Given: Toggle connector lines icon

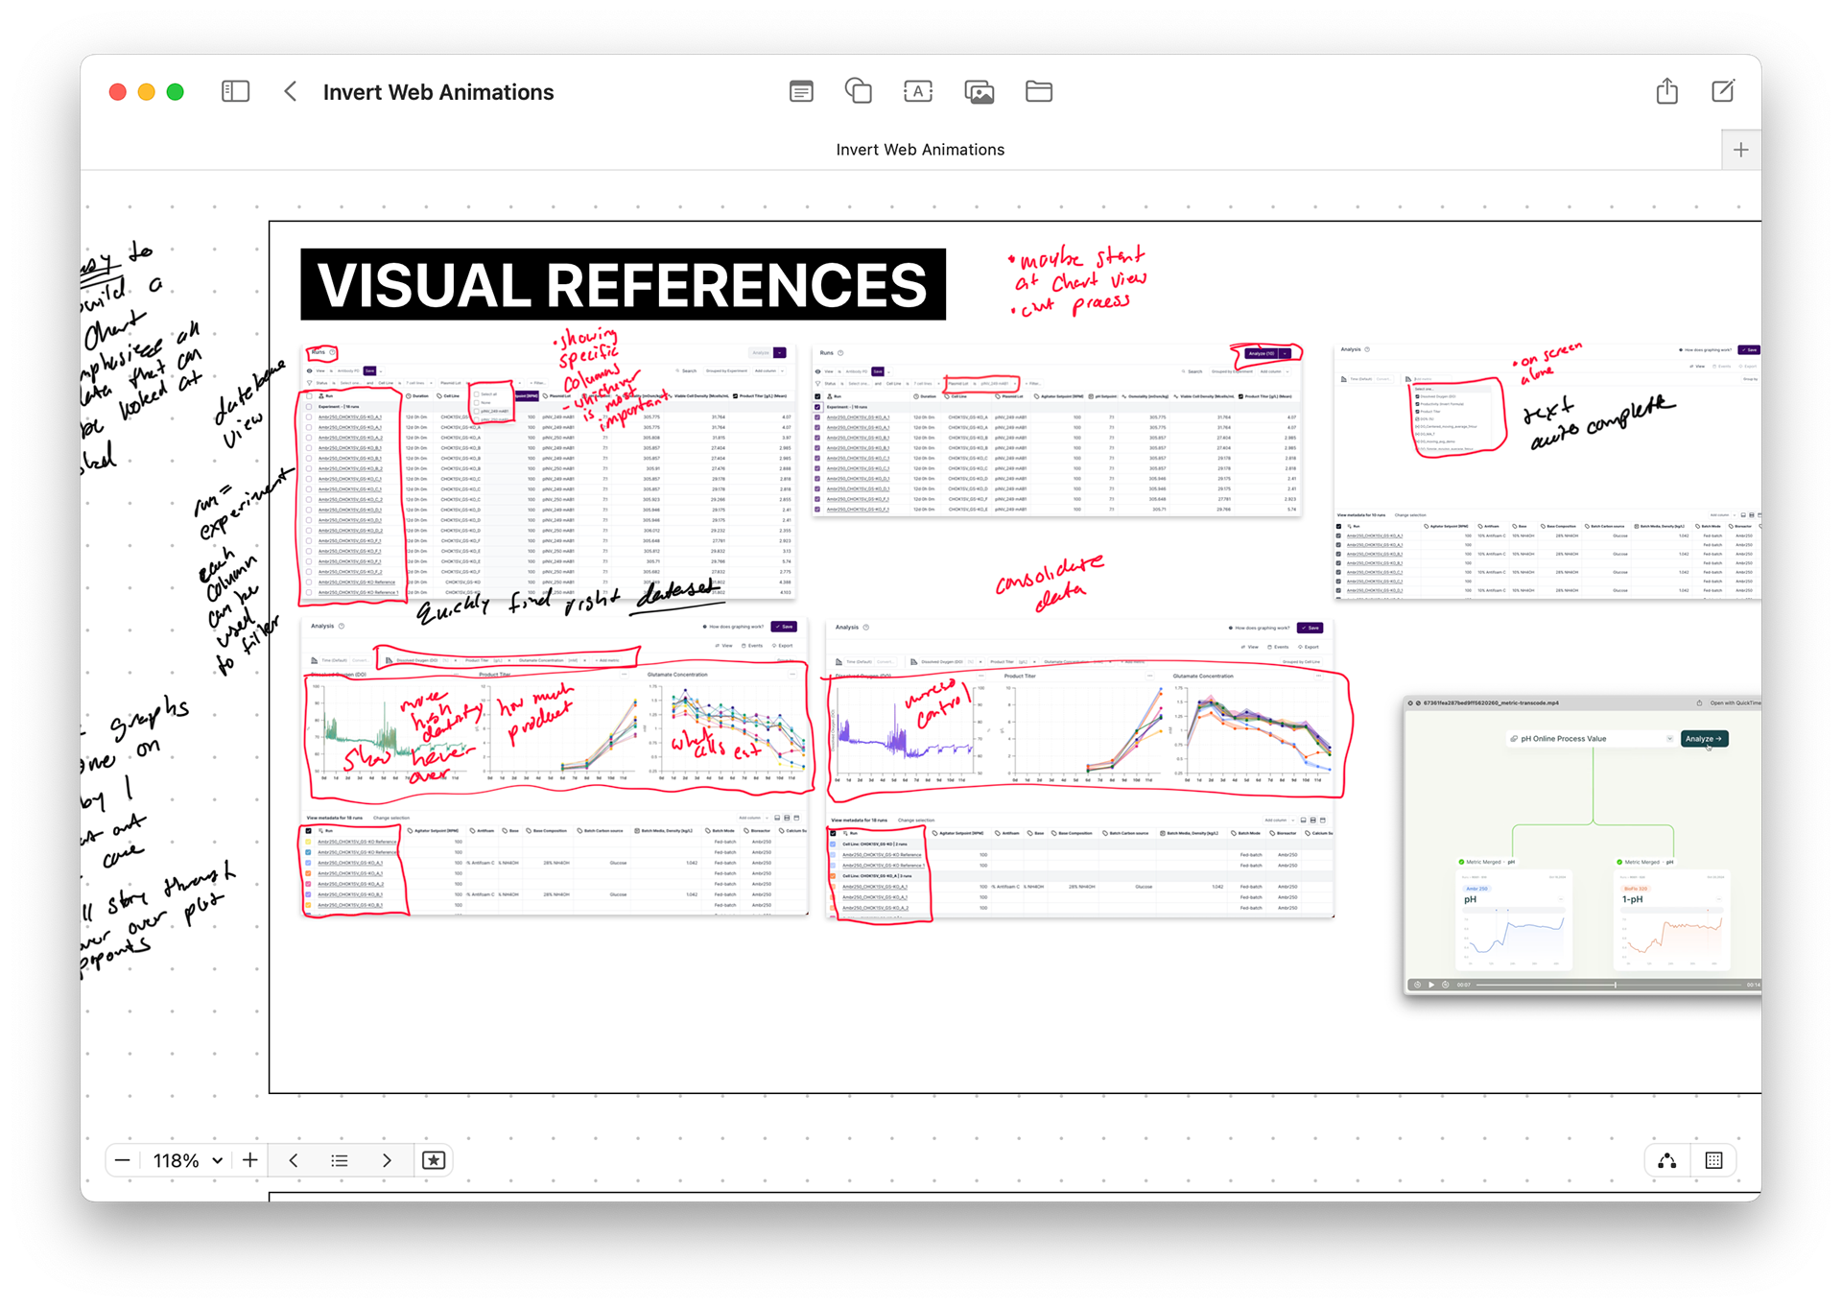Looking at the screenshot, I should pos(1667,1160).
